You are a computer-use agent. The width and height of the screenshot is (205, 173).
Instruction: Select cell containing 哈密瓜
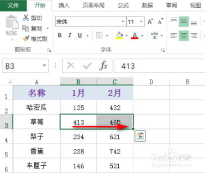[x=37, y=108]
